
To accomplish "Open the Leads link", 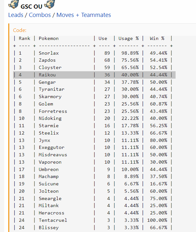I will (16, 15).
